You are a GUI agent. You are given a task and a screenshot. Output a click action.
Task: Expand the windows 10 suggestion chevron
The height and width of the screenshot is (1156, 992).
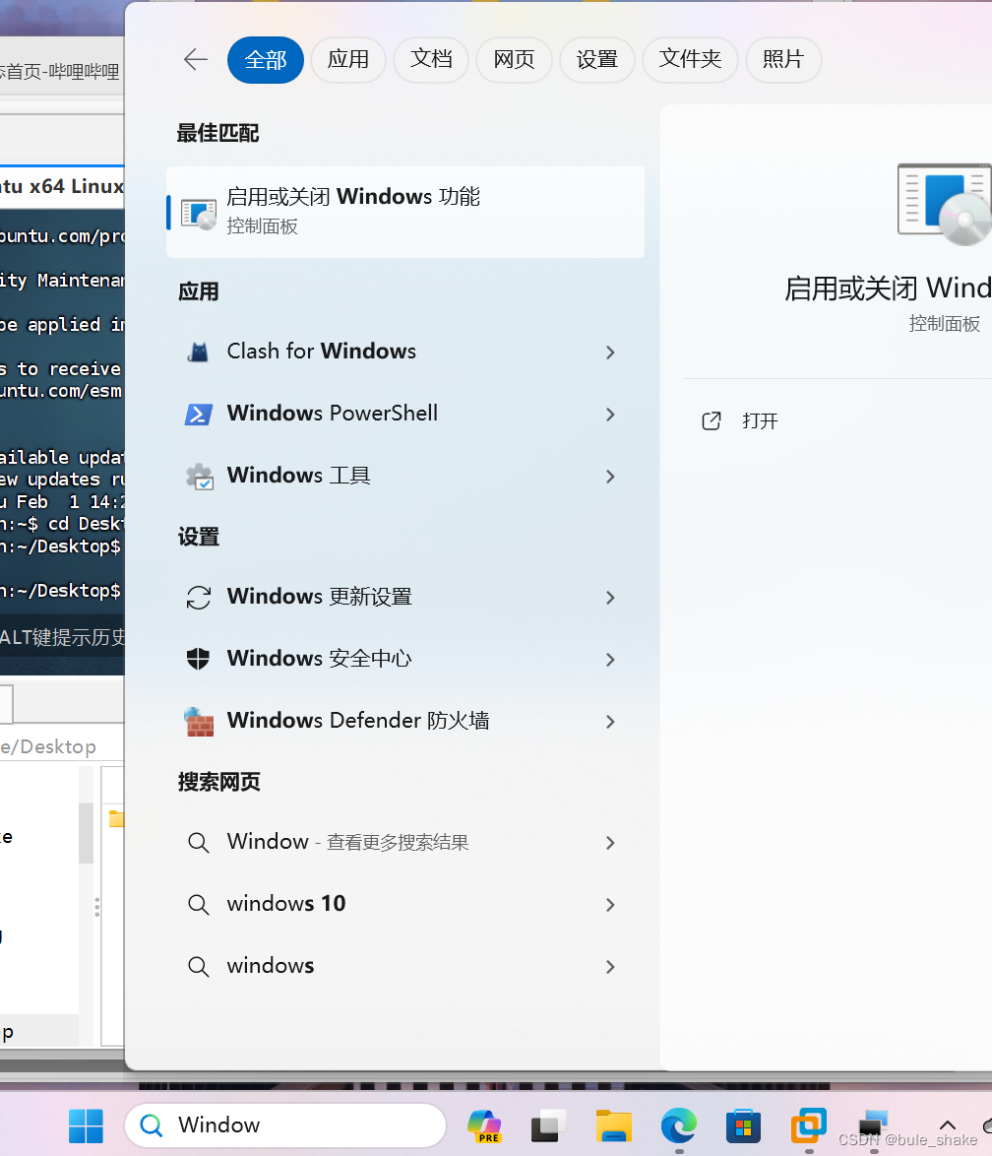pos(610,905)
